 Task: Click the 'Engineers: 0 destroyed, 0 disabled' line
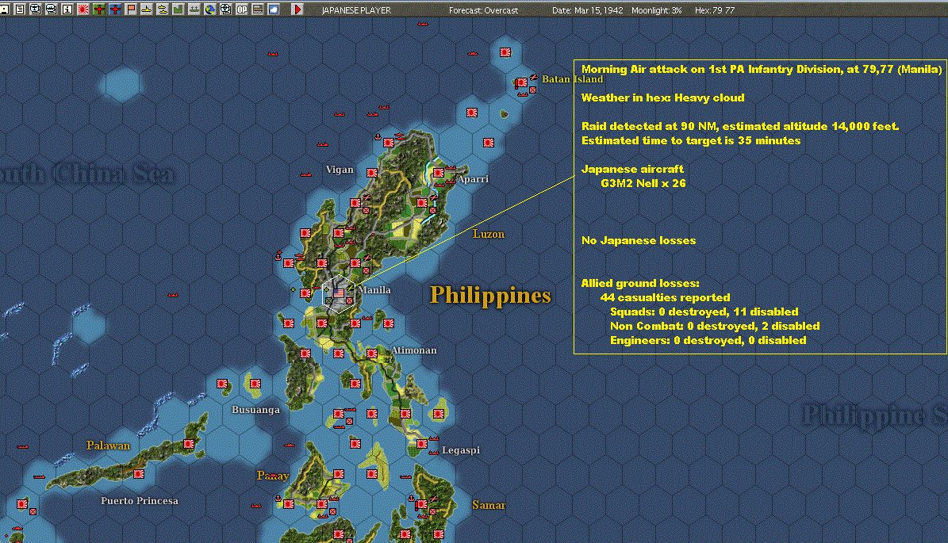point(708,340)
